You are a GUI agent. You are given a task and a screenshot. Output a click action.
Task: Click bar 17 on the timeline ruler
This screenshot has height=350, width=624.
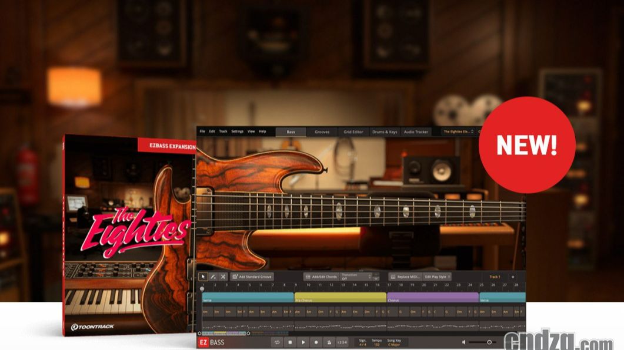click(x=389, y=285)
